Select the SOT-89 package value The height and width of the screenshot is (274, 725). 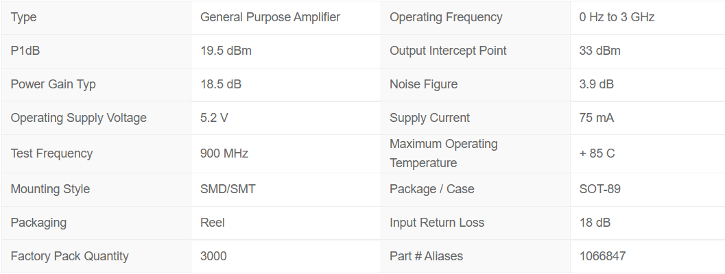tap(599, 189)
